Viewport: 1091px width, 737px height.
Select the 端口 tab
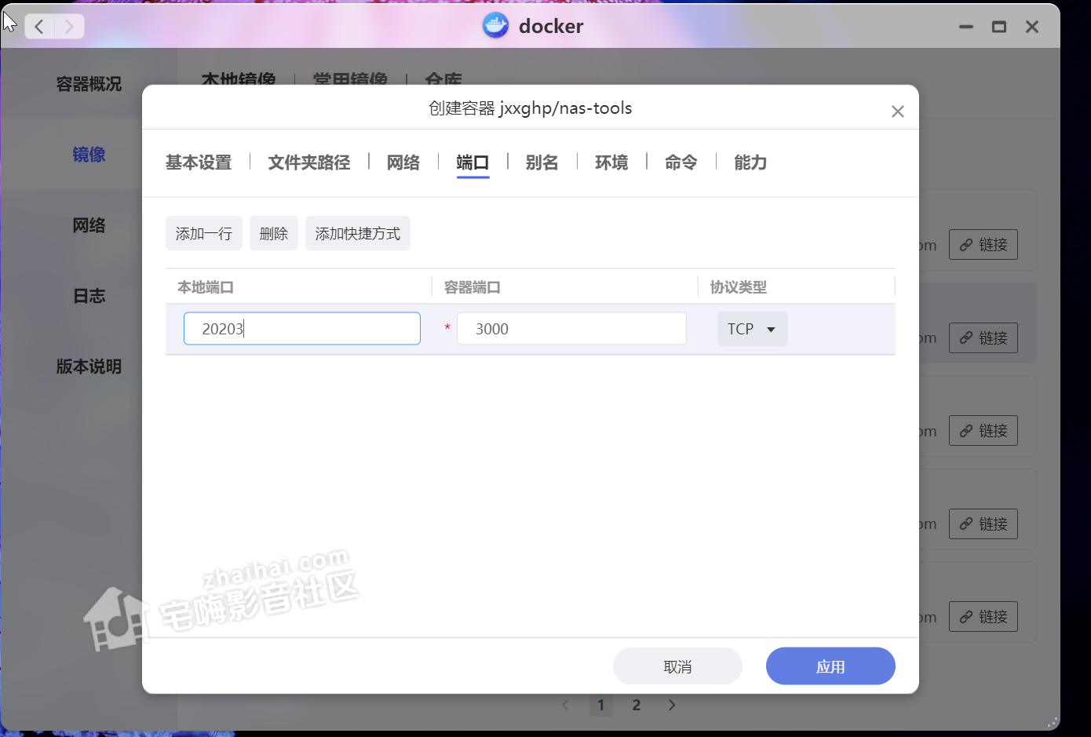pos(473,162)
